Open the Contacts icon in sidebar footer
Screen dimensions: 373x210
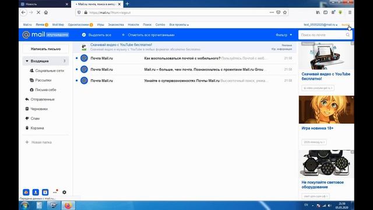pyautogui.click(x=36, y=192)
